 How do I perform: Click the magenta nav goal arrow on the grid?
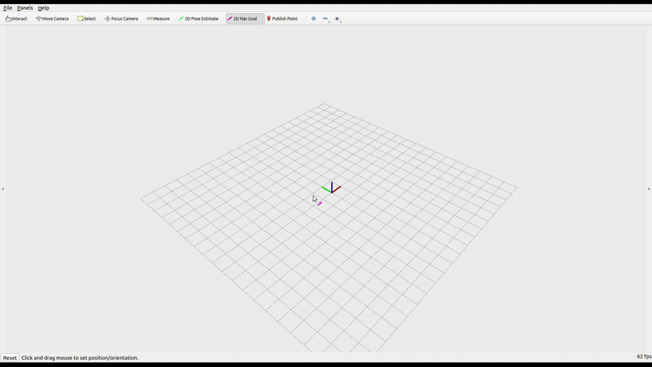point(320,203)
